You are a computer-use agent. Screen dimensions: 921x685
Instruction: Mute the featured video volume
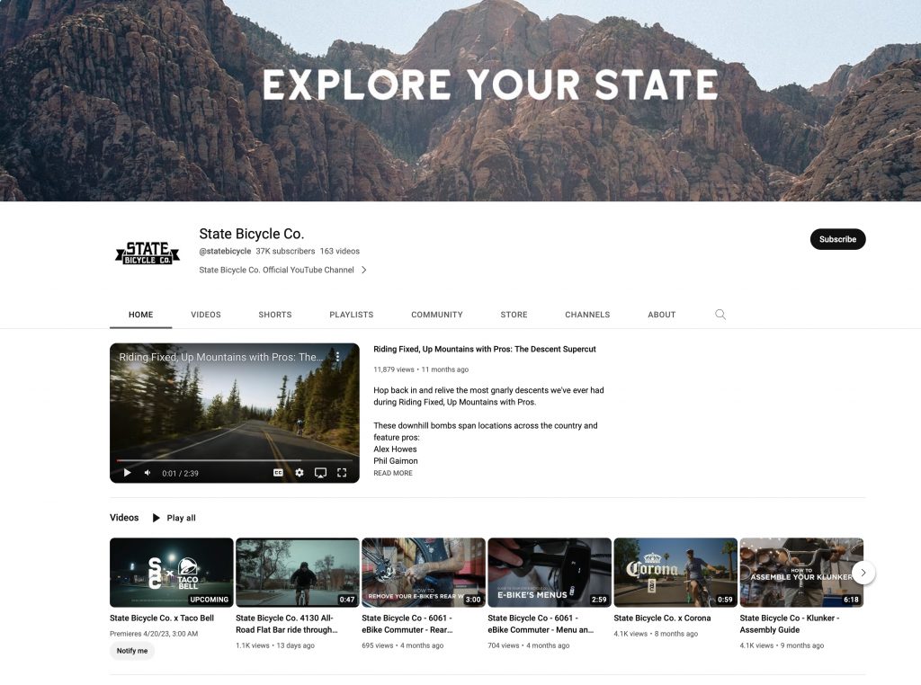coord(148,473)
